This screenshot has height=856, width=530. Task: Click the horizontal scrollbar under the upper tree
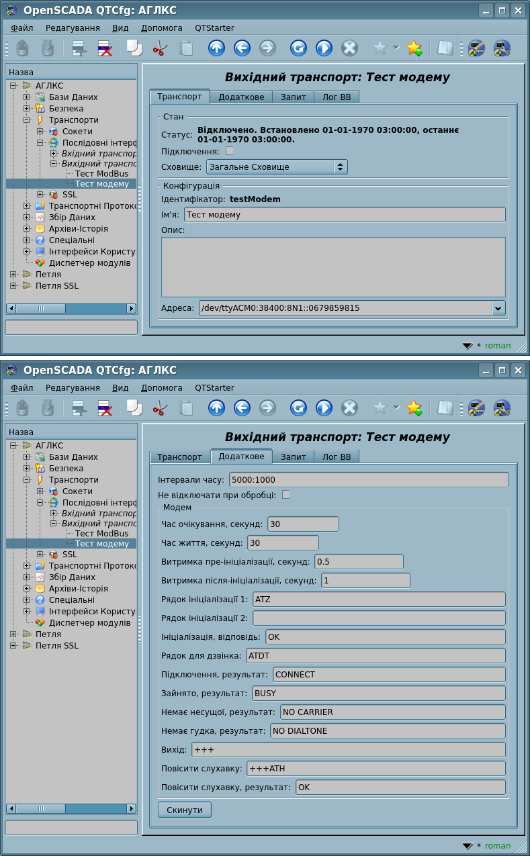point(71,308)
